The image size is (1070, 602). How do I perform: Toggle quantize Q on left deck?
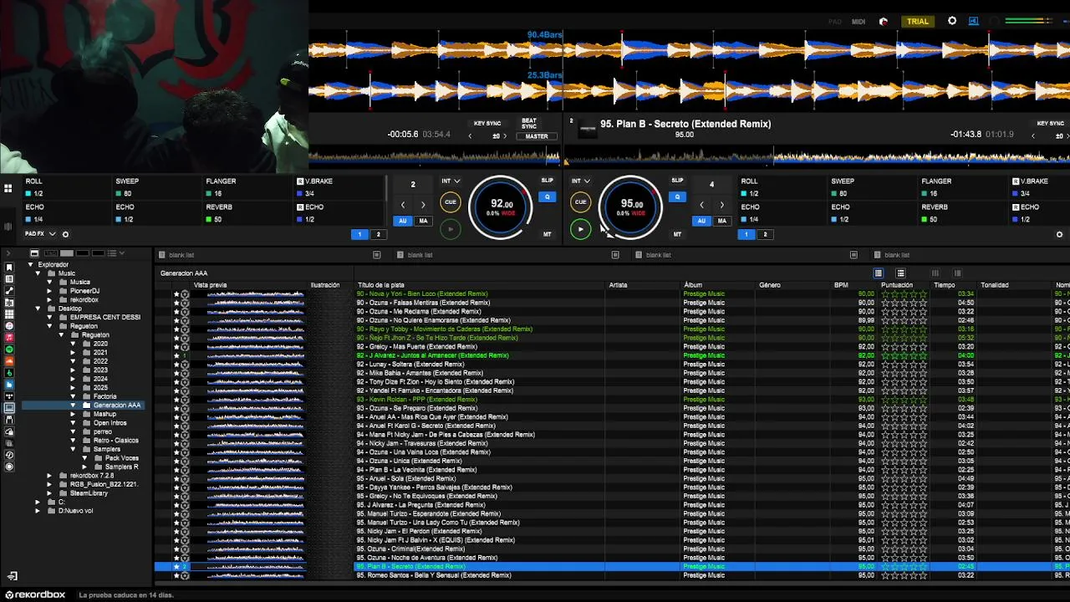(547, 197)
